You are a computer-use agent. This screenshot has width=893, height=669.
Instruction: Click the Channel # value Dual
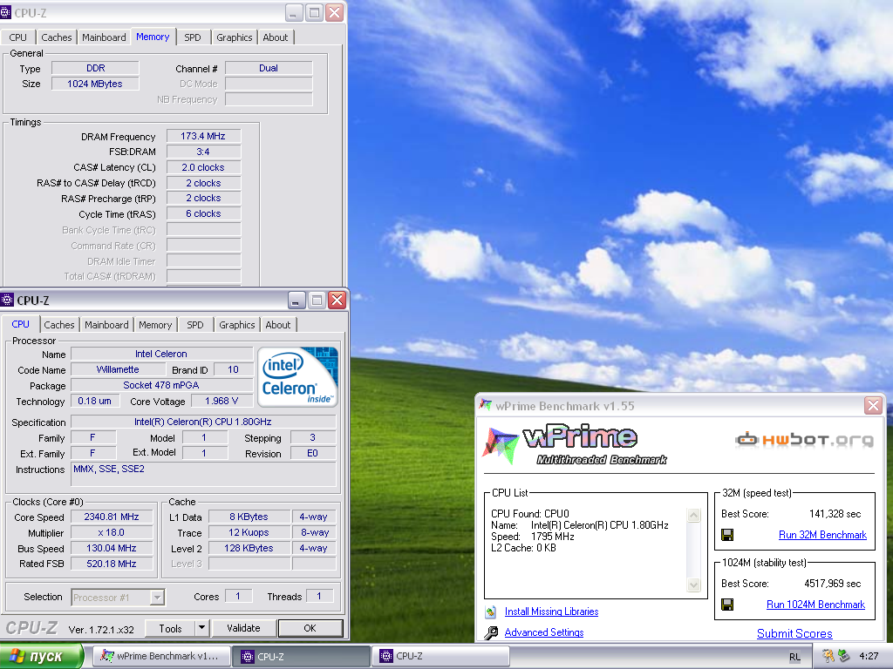tap(269, 68)
